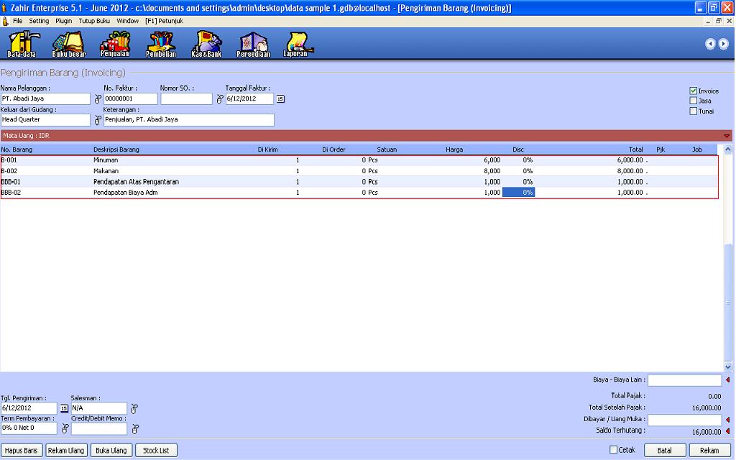The height and width of the screenshot is (460, 736).
Task: Click the item table scroll up arrow
Action: pos(728,149)
